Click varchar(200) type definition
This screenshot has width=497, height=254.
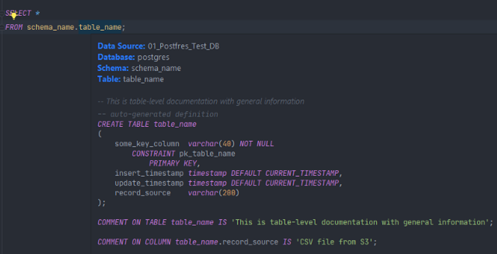(214, 193)
